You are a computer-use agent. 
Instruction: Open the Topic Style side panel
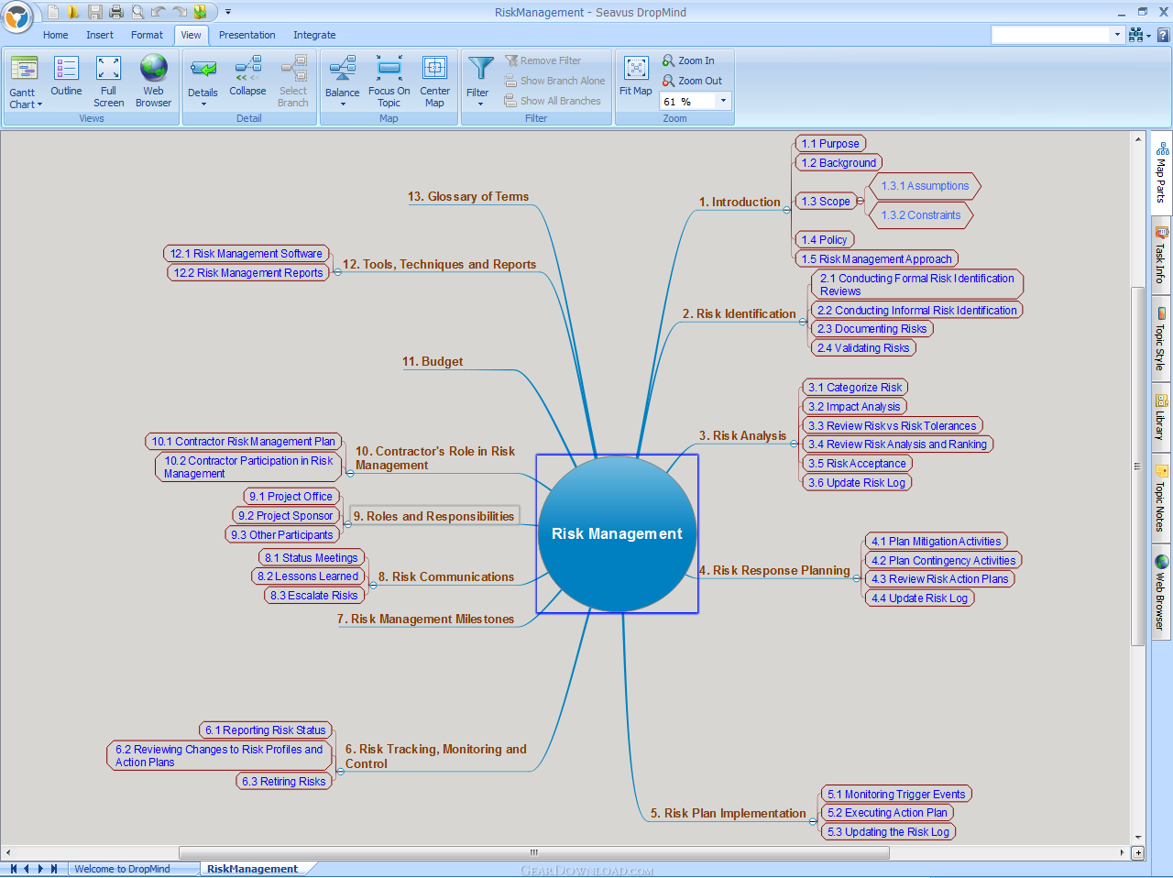click(1161, 339)
